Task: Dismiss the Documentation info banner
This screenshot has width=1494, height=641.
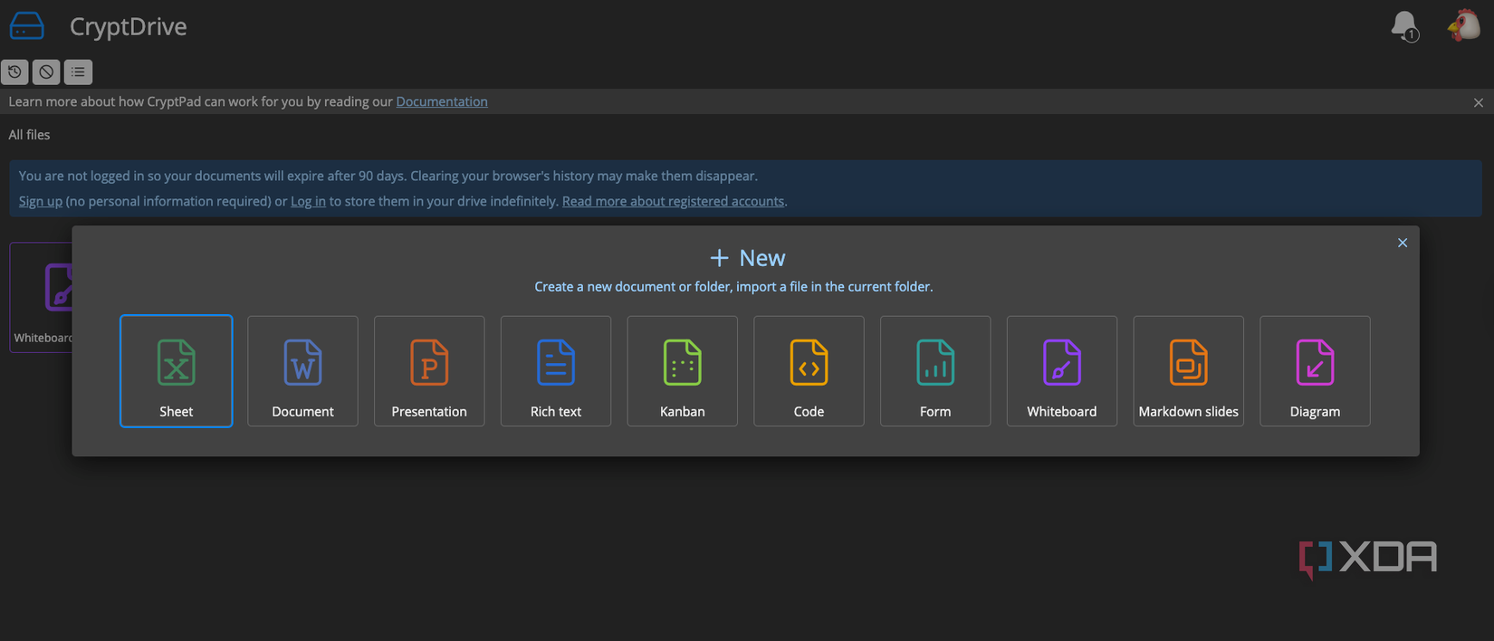Action: tap(1479, 102)
